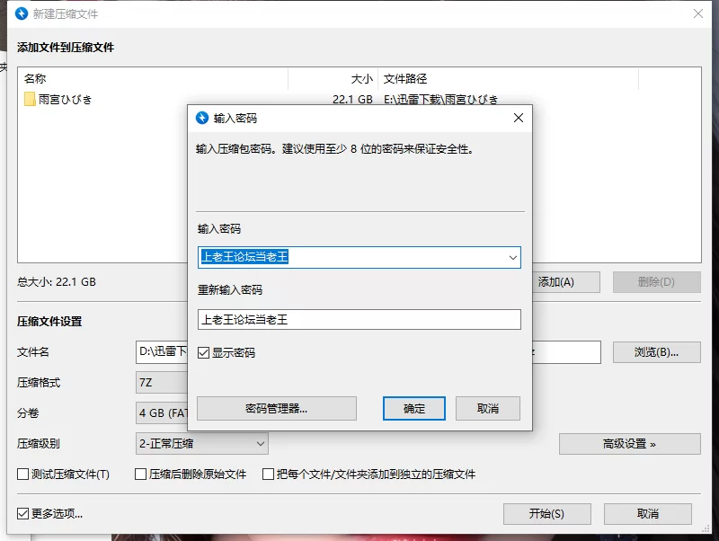Viewport: 719px width, 541px height.
Task: Enable 测试压缩文件(T) checkbox
Action: click(23, 474)
